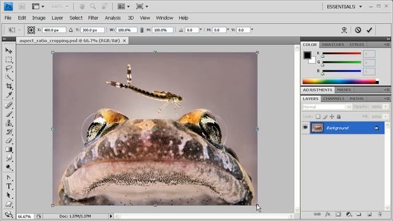
Task: Select the Dodge tool
Action: pyautogui.click(x=9, y=167)
